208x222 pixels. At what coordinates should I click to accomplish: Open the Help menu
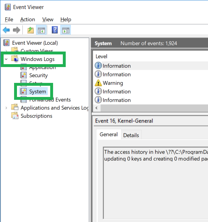[66, 19]
